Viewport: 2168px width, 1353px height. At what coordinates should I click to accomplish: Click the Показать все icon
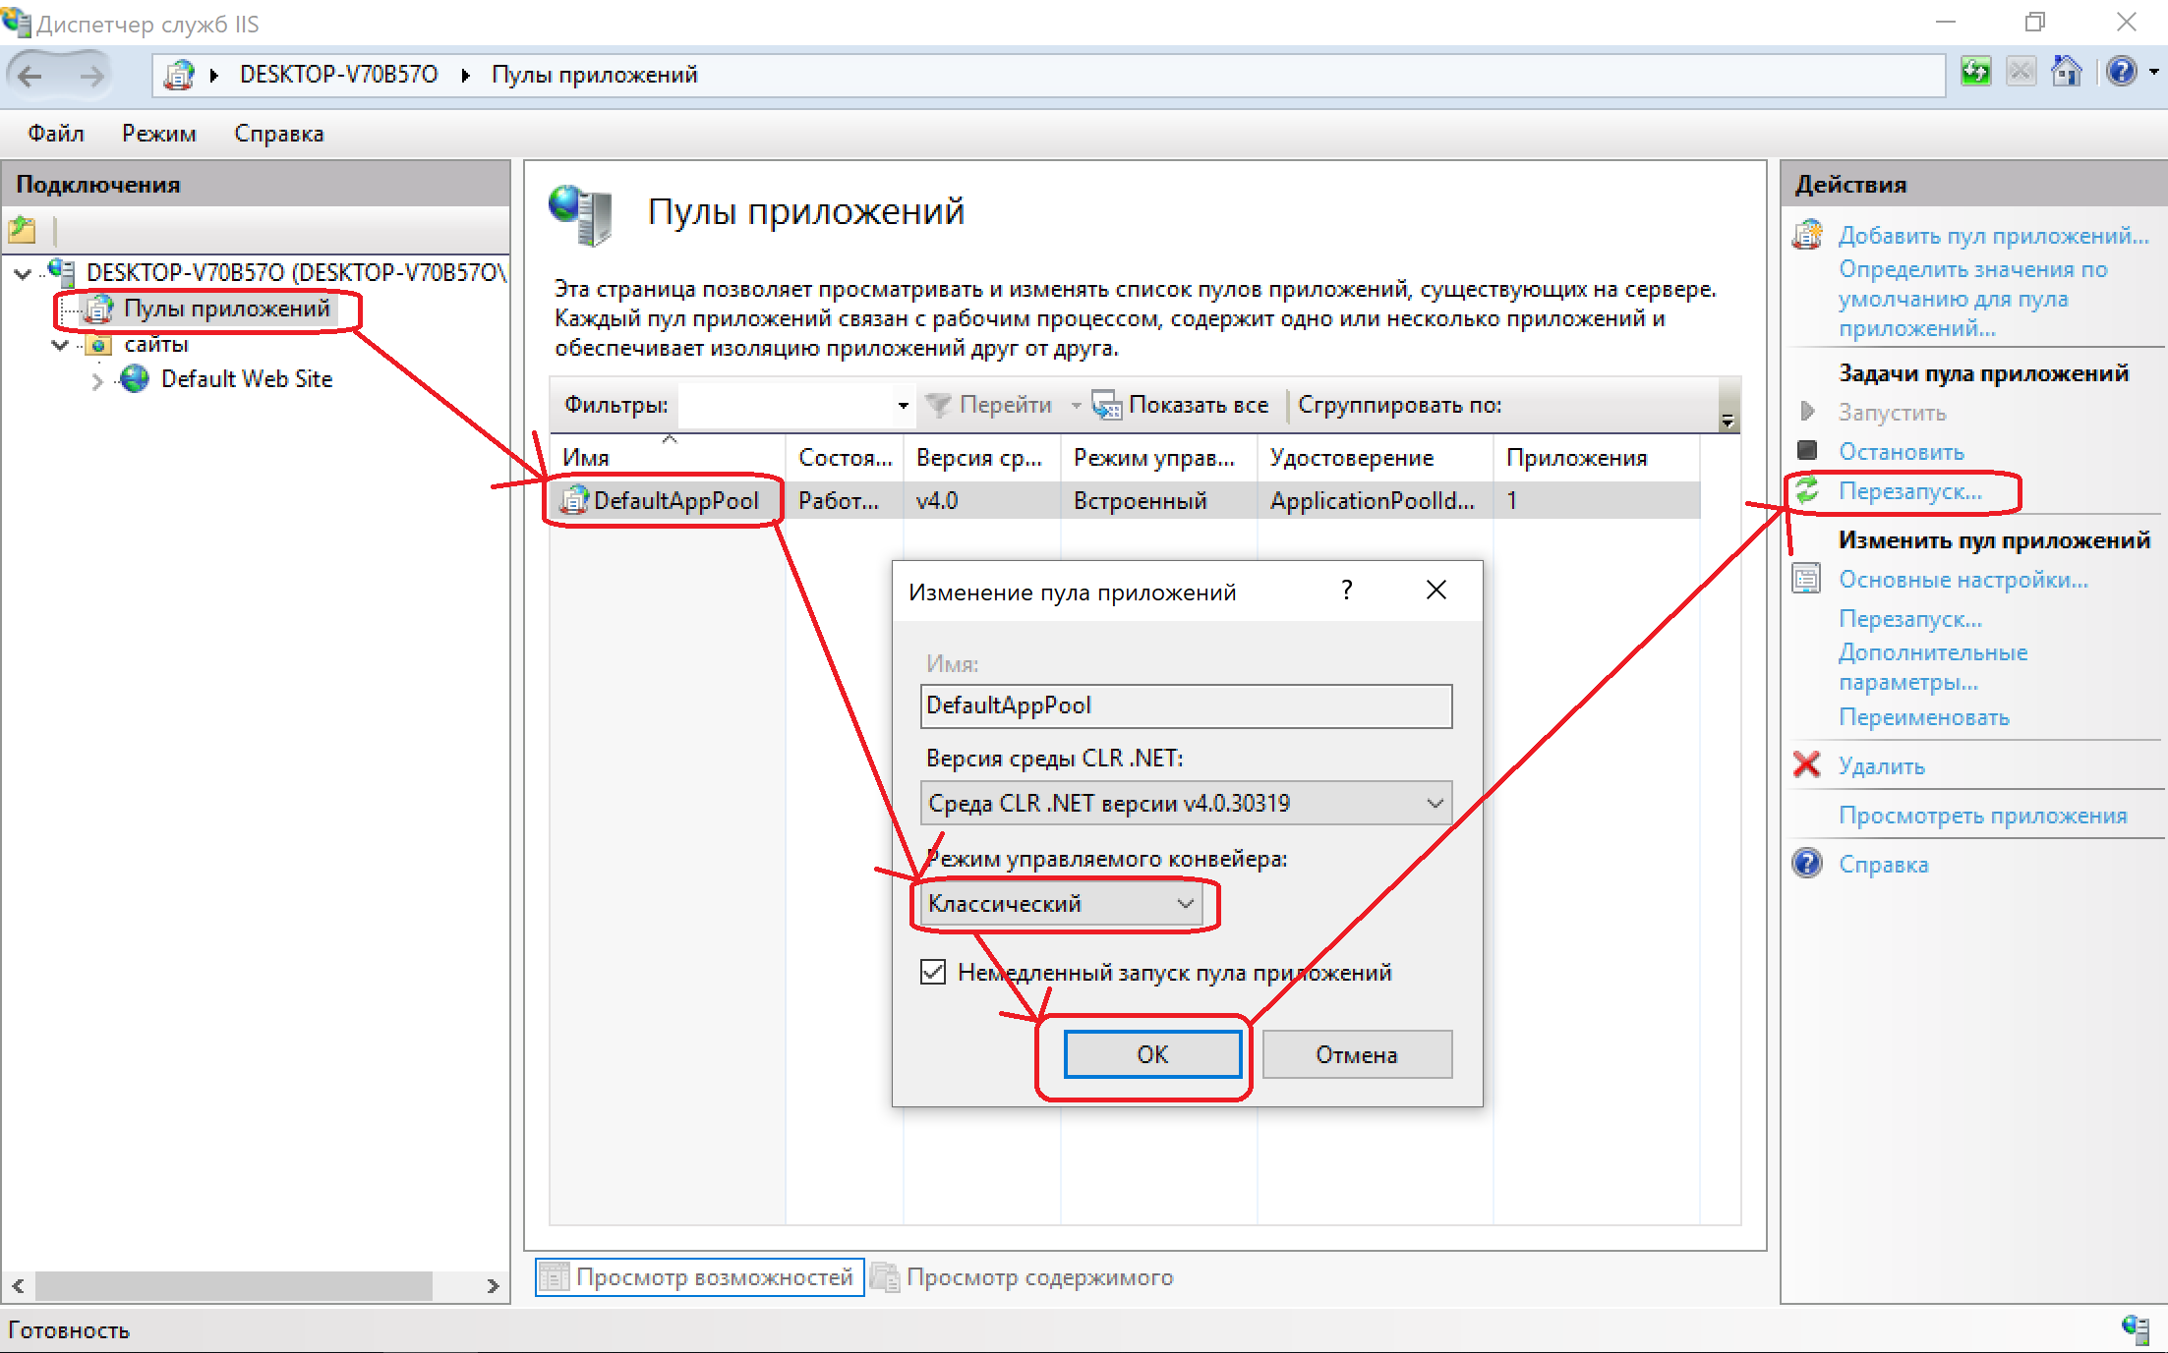(x=1107, y=405)
